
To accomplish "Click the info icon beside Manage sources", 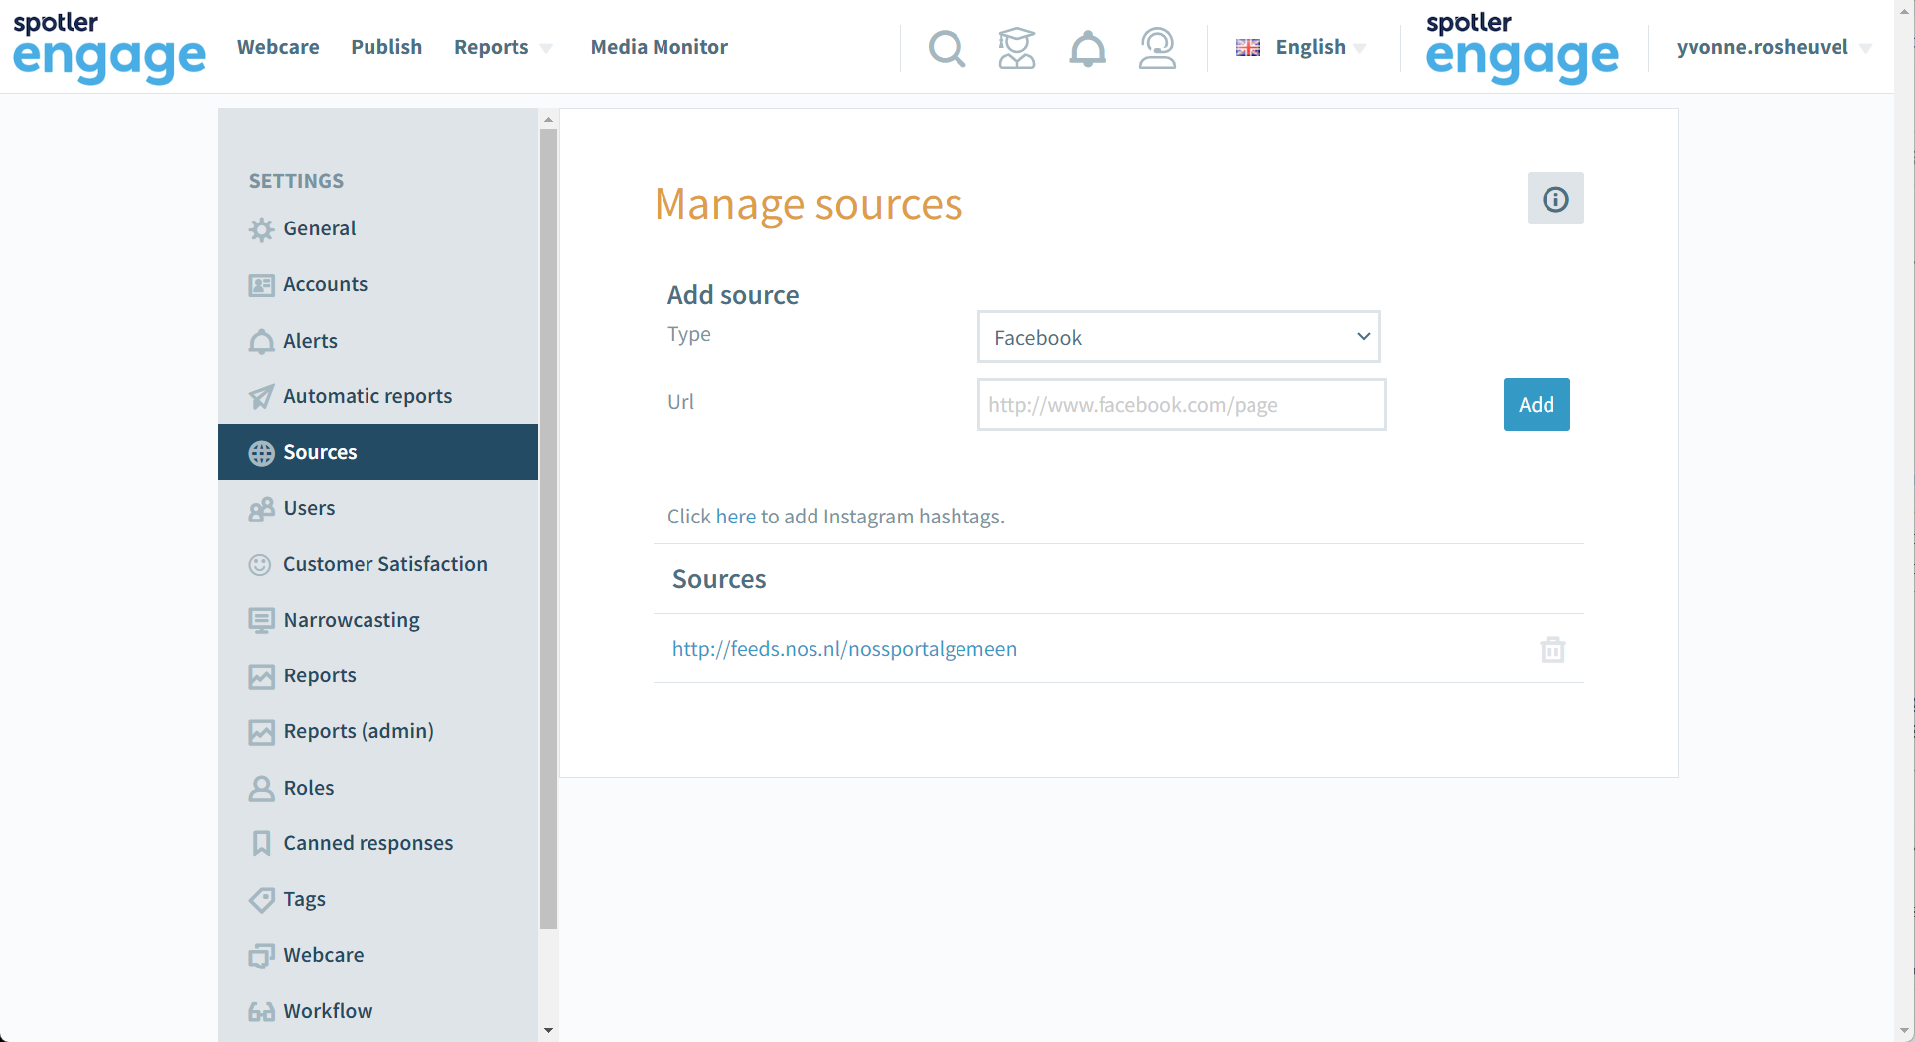I will [x=1555, y=199].
